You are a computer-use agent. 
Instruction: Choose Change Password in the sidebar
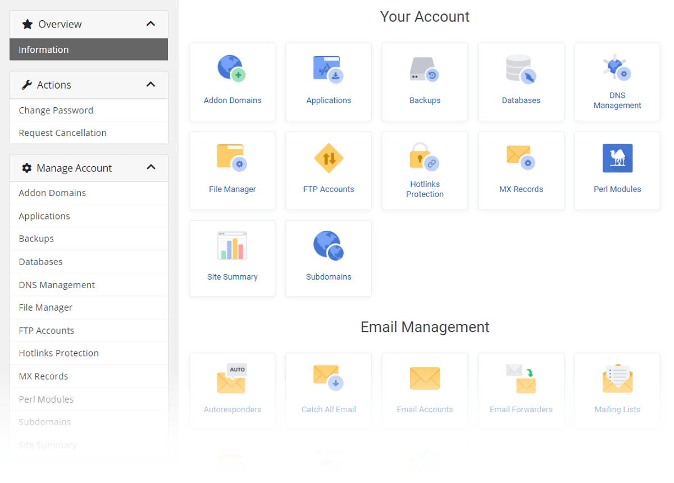[89, 110]
